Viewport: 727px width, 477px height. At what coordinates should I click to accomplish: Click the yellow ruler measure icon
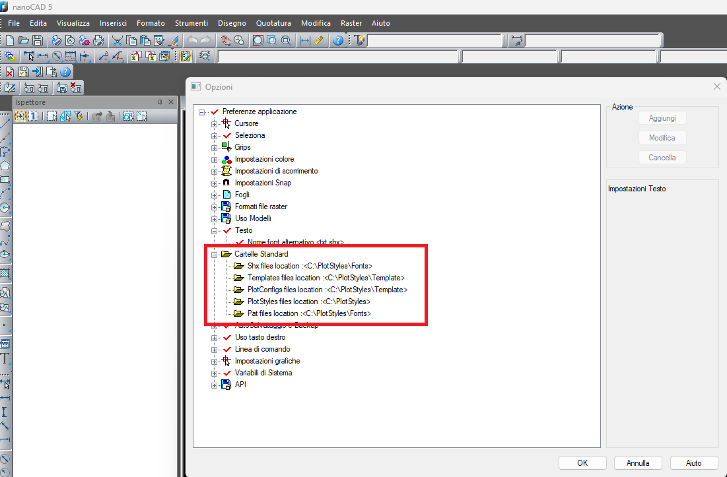[x=319, y=40]
